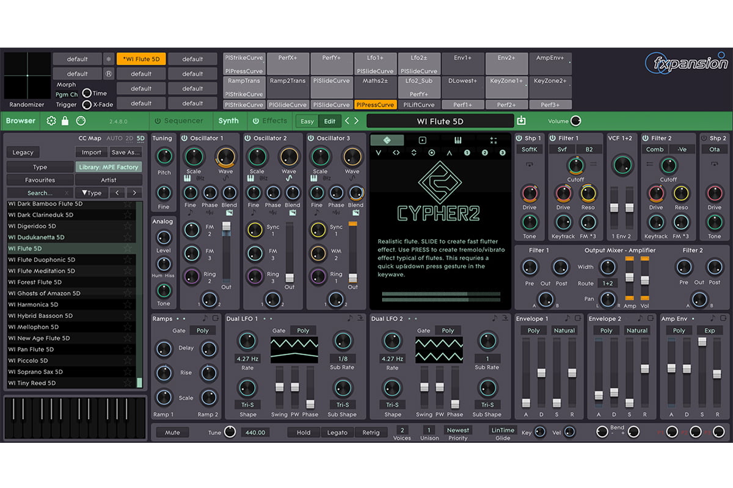Viewport: 733px width, 488px height.
Task: Click the horizontal arrows icon in display toolbar
Action: pyautogui.click(x=396, y=153)
